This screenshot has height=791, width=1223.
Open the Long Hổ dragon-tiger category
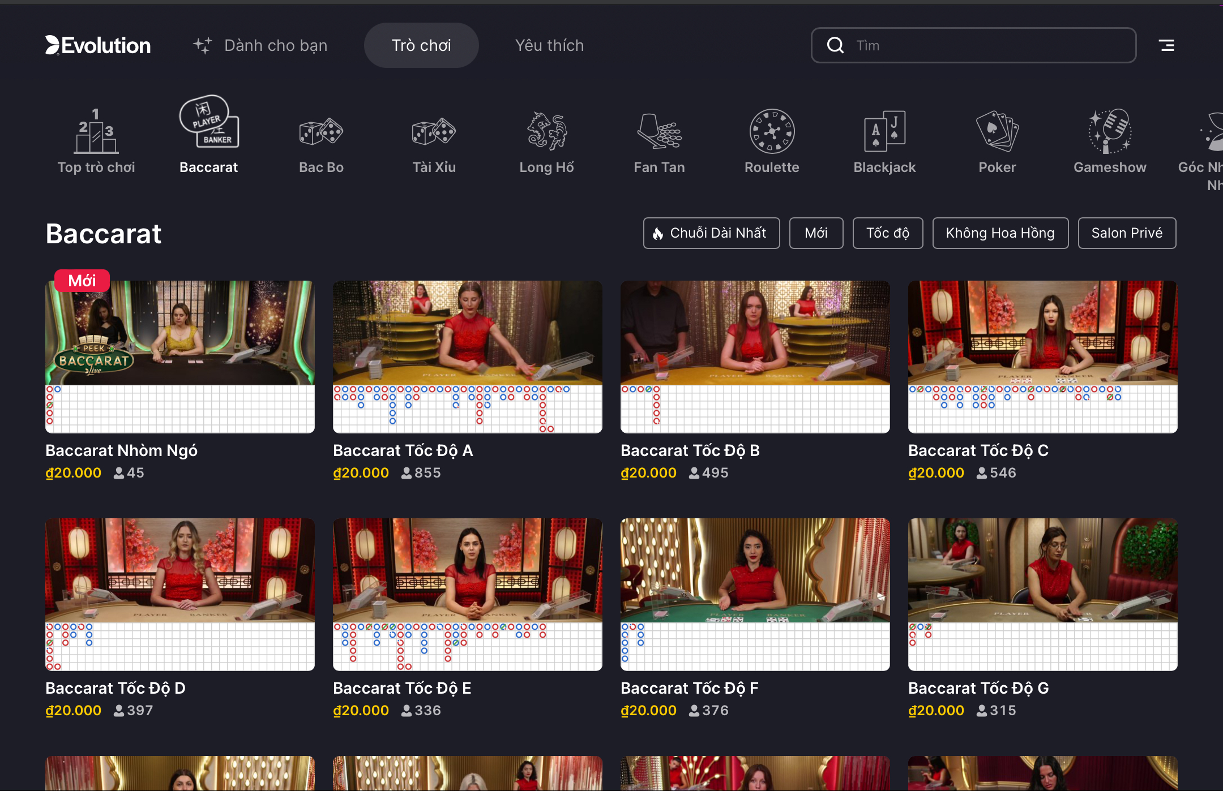coord(547,131)
